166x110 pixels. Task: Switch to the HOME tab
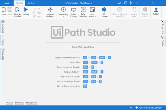[7, 3]
